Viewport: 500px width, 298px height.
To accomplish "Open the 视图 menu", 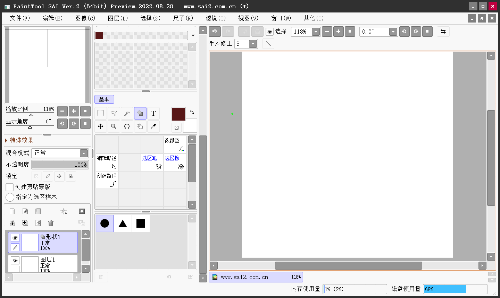I will tap(248, 18).
